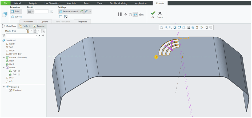Click the depth value input field
Image resolution: width=252 pixels, height=118 pixels.
point(42,11)
